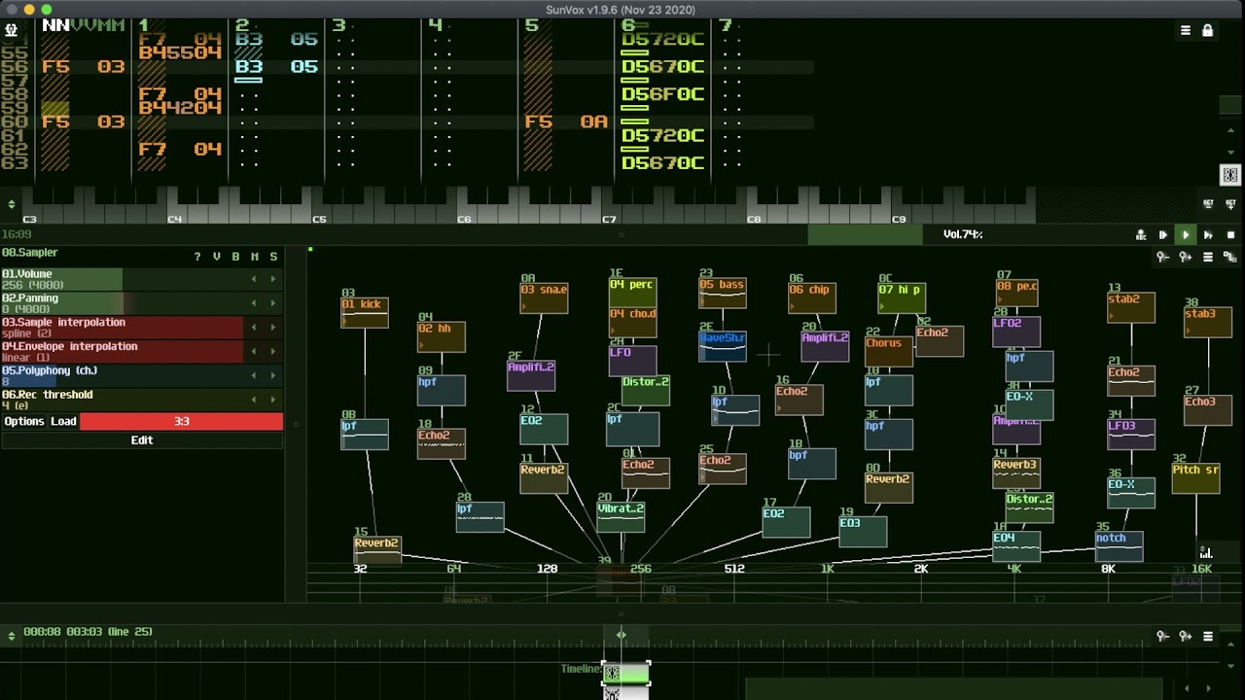Step Envelope interpolation right arrow
Viewport: 1245px width, 700px height.
pyautogui.click(x=273, y=351)
